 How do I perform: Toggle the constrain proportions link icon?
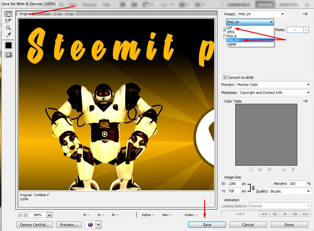click(x=253, y=188)
